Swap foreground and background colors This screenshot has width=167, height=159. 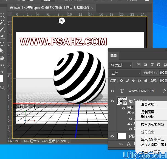pyautogui.click(x=2, y=72)
